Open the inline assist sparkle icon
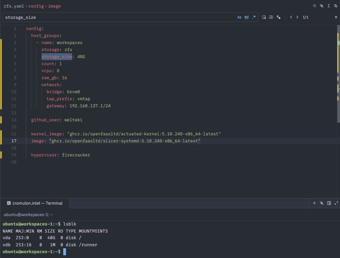The height and width of the screenshot is (258, 340). click(x=322, y=6)
